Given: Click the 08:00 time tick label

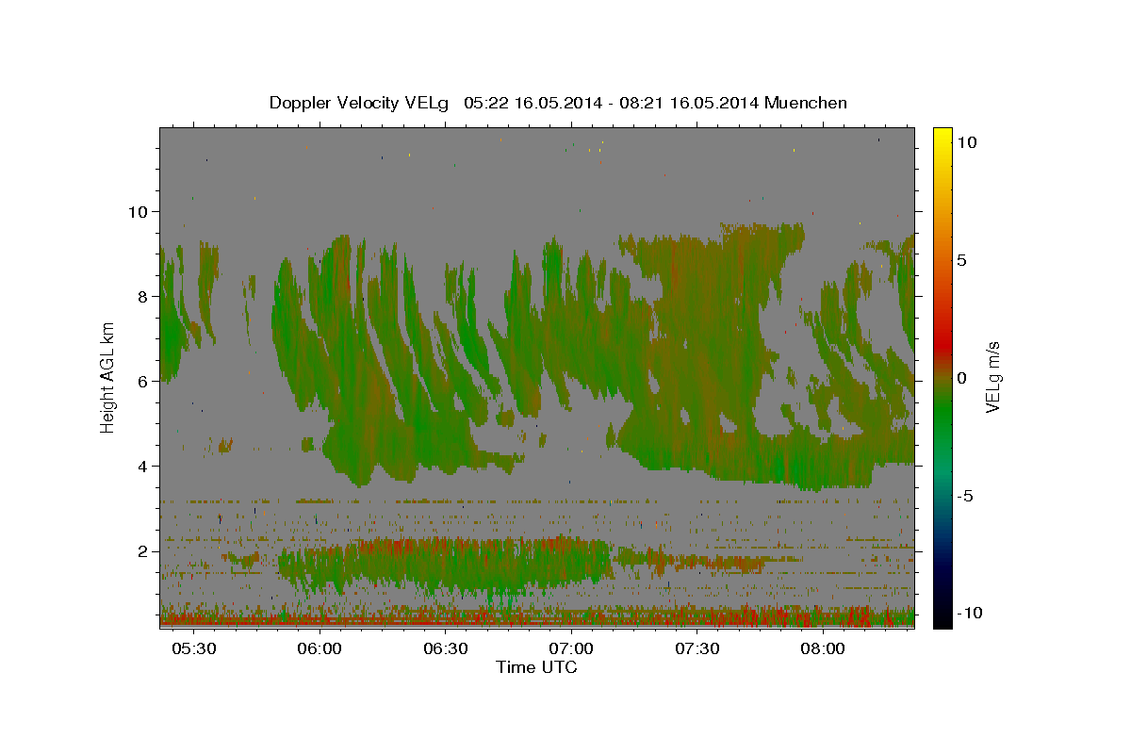Looking at the screenshot, I should pyautogui.click(x=824, y=649).
